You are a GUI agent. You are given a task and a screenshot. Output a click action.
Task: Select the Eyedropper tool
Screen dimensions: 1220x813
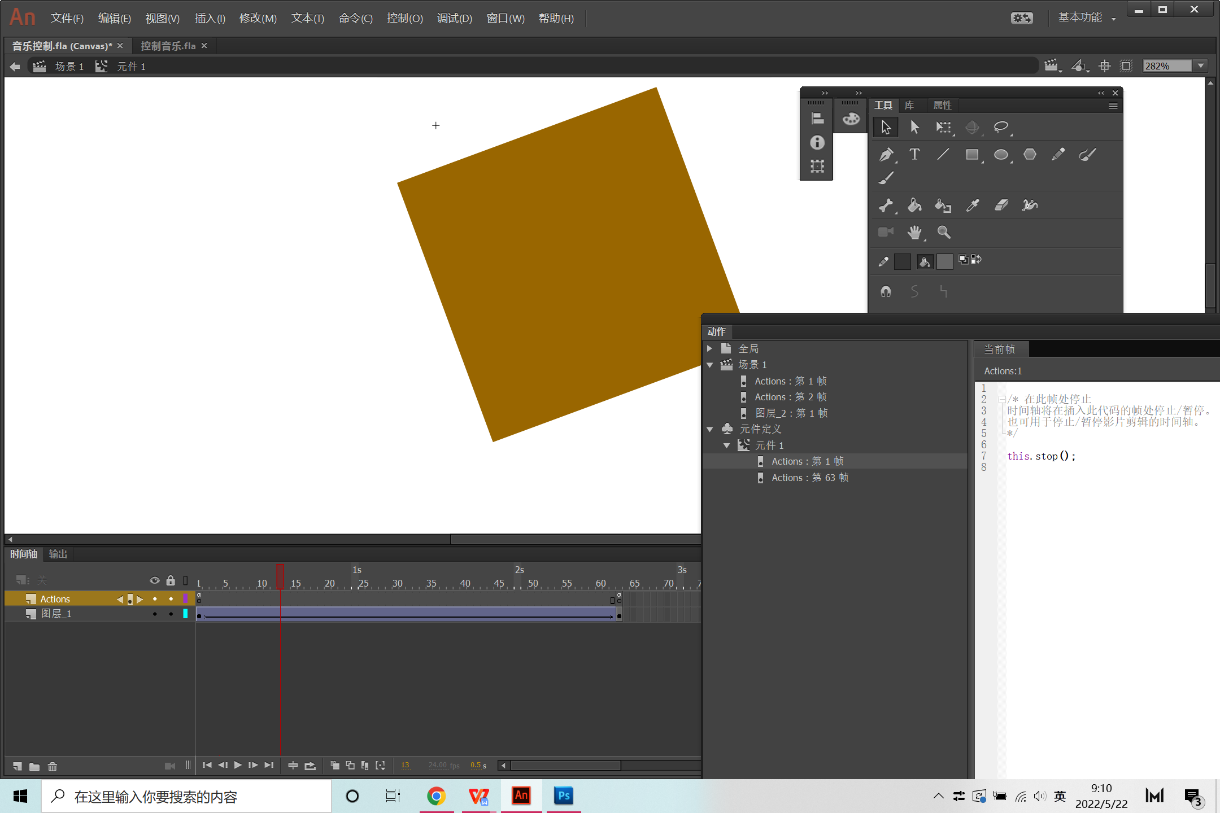[972, 206]
